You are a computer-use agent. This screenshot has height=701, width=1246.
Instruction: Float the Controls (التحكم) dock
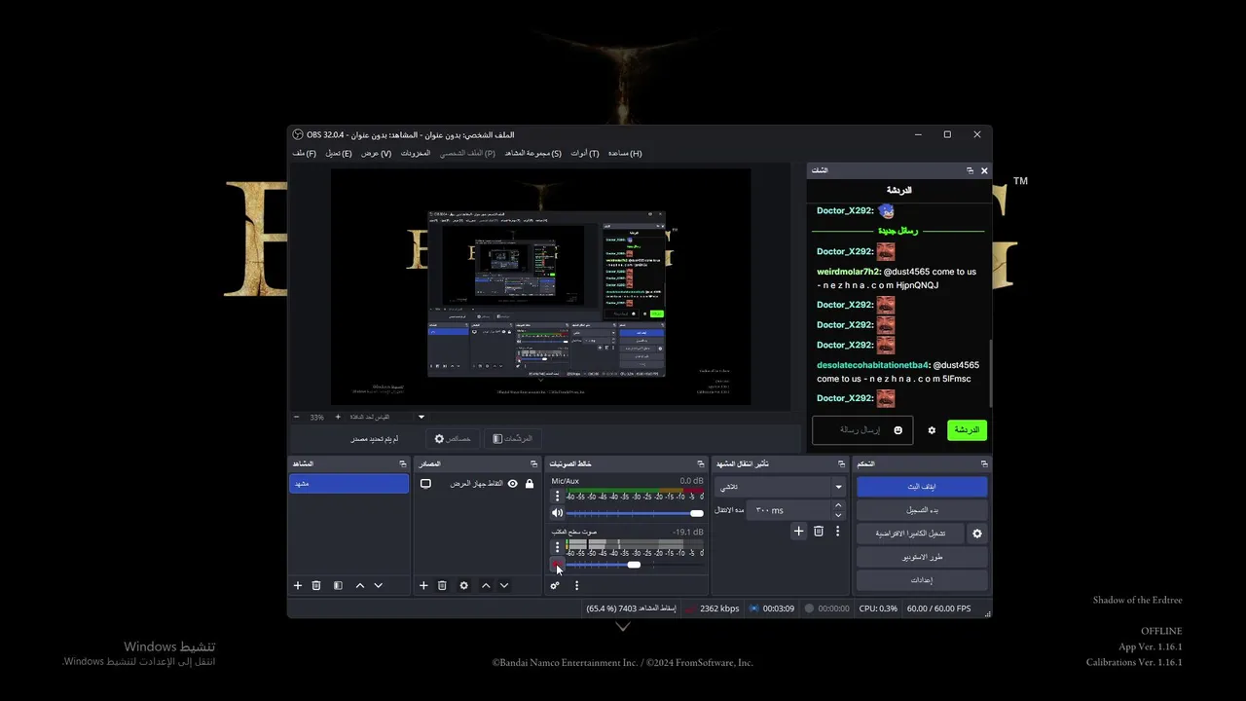984,463
